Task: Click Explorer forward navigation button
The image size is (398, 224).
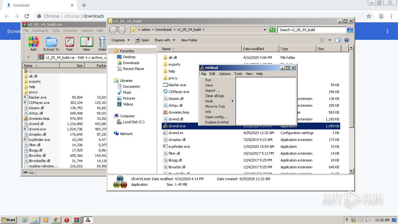Action: point(122,30)
